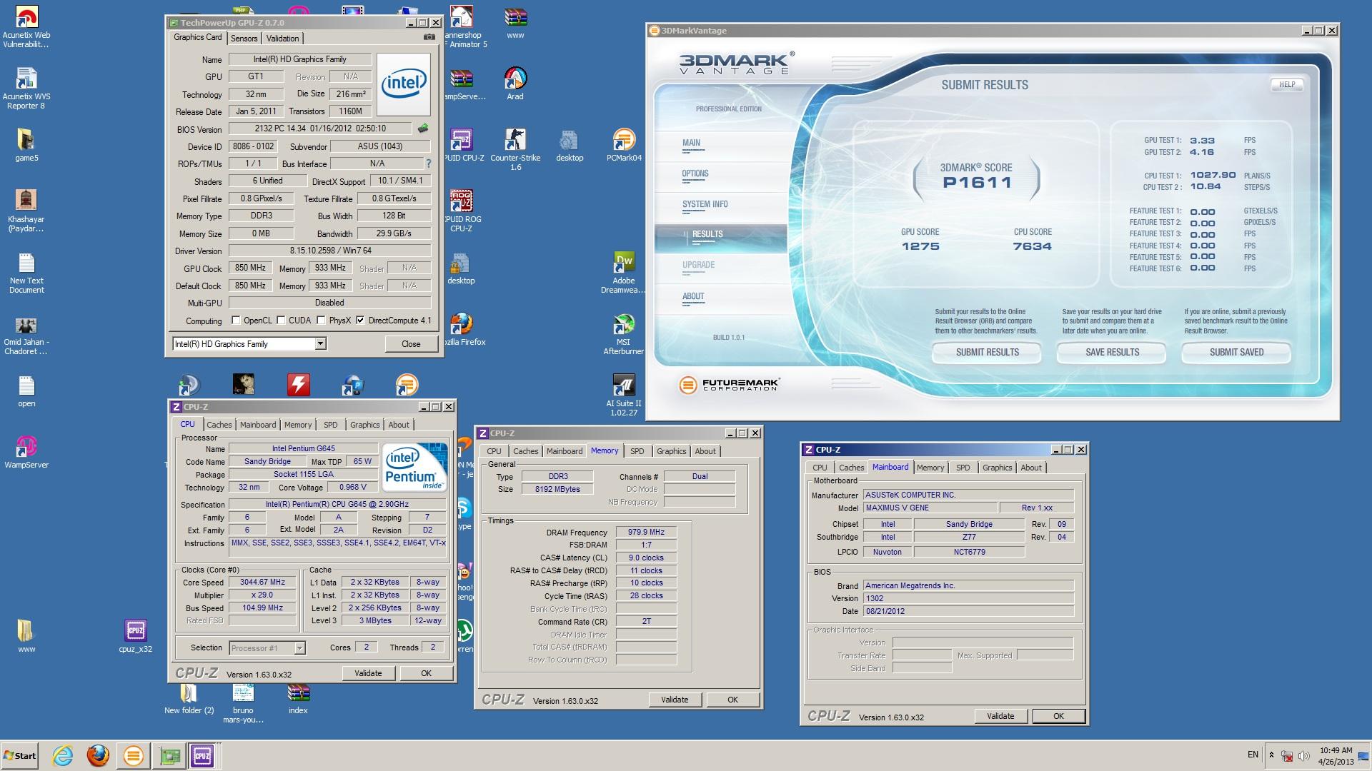Open the game5 folder icon

tap(26, 145)
